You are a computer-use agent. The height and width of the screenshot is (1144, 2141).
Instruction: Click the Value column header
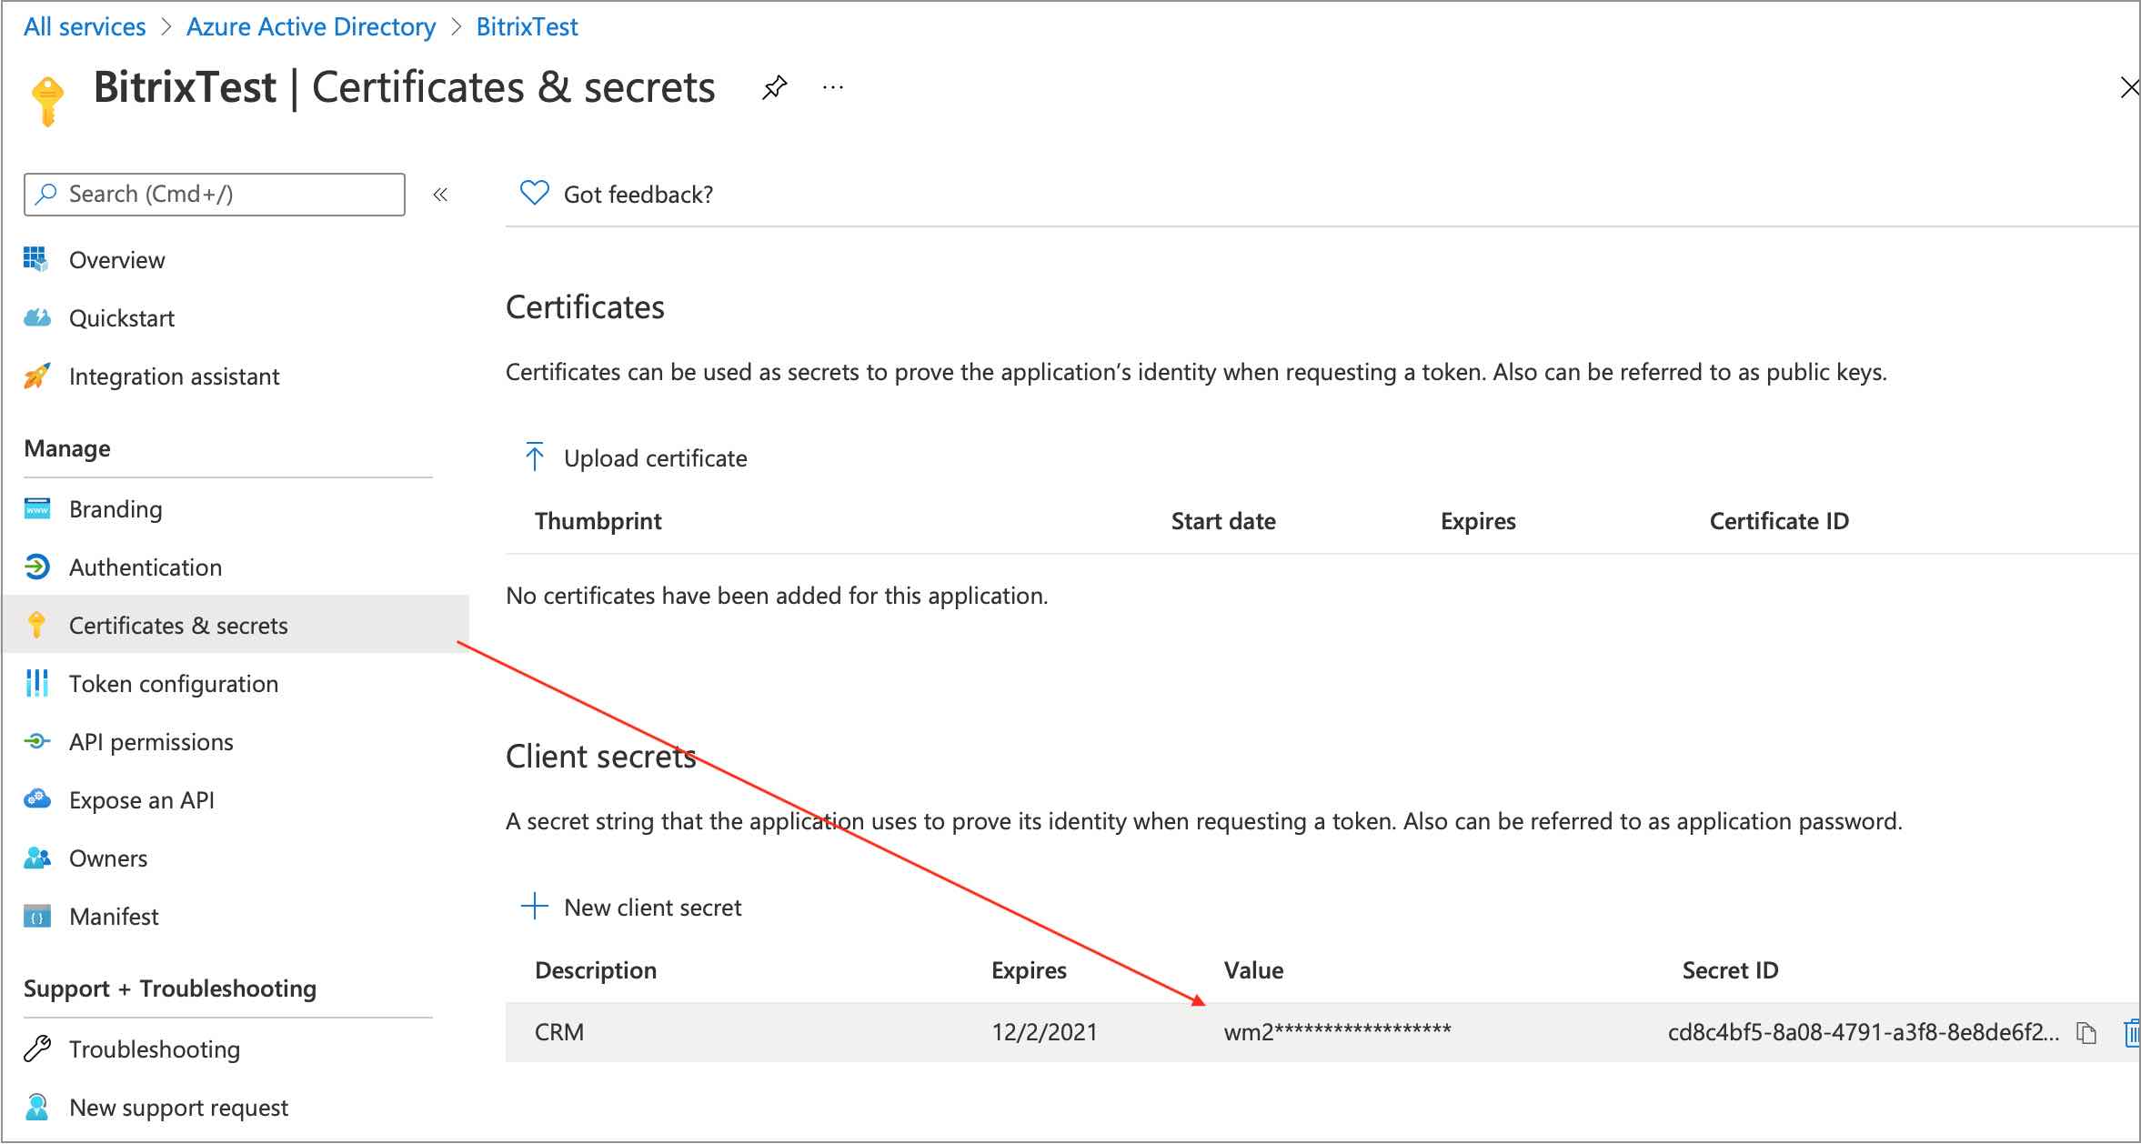click(x=1253, y=970)
